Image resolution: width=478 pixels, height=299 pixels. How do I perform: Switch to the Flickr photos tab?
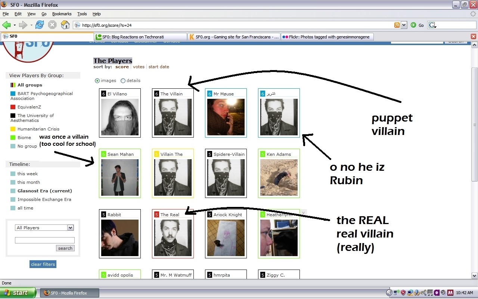coord(327,37)
